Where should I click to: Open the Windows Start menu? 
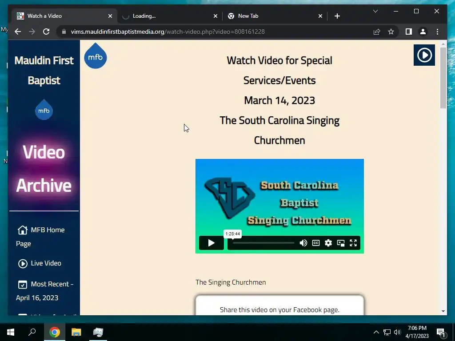(11, 332)
